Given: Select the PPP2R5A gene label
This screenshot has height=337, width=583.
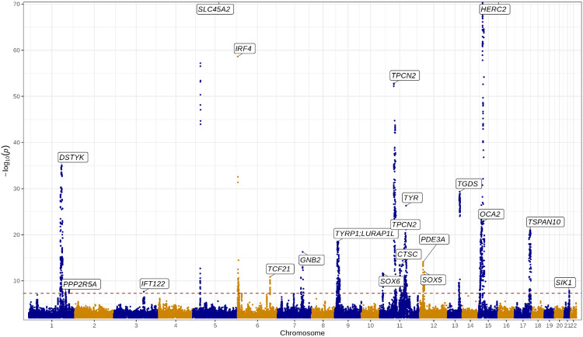Looking at the screenshot, I should point(81,284).
